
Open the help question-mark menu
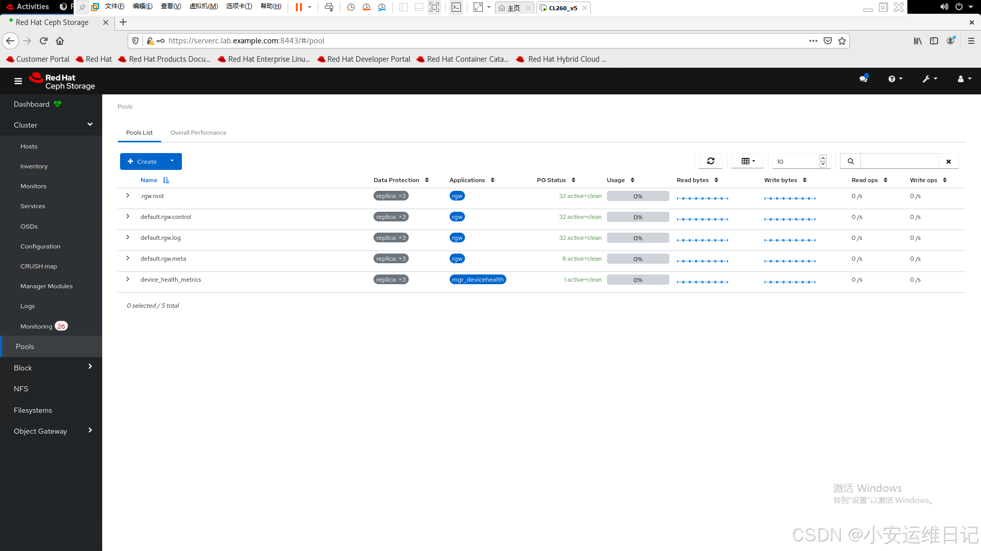[895, 79]
